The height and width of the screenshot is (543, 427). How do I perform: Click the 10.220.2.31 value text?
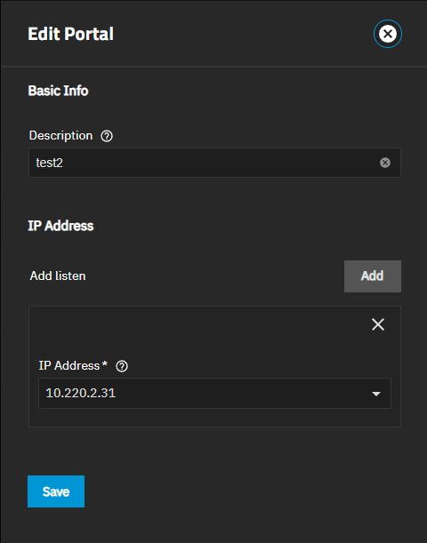point(80,393)
